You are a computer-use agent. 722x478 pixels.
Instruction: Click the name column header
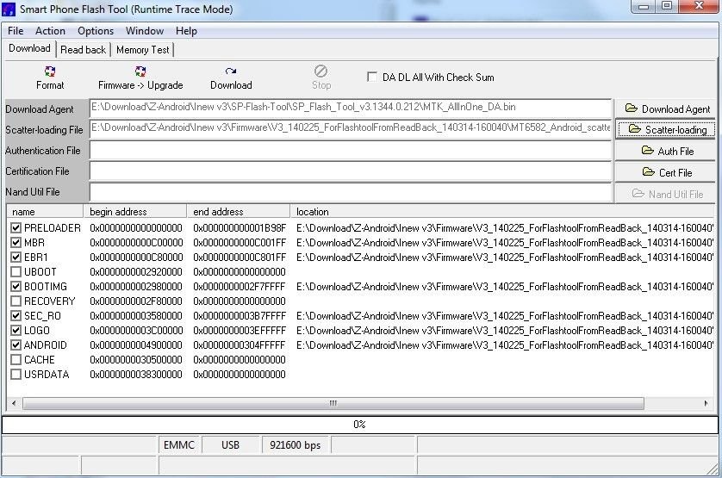pos(45,212)
